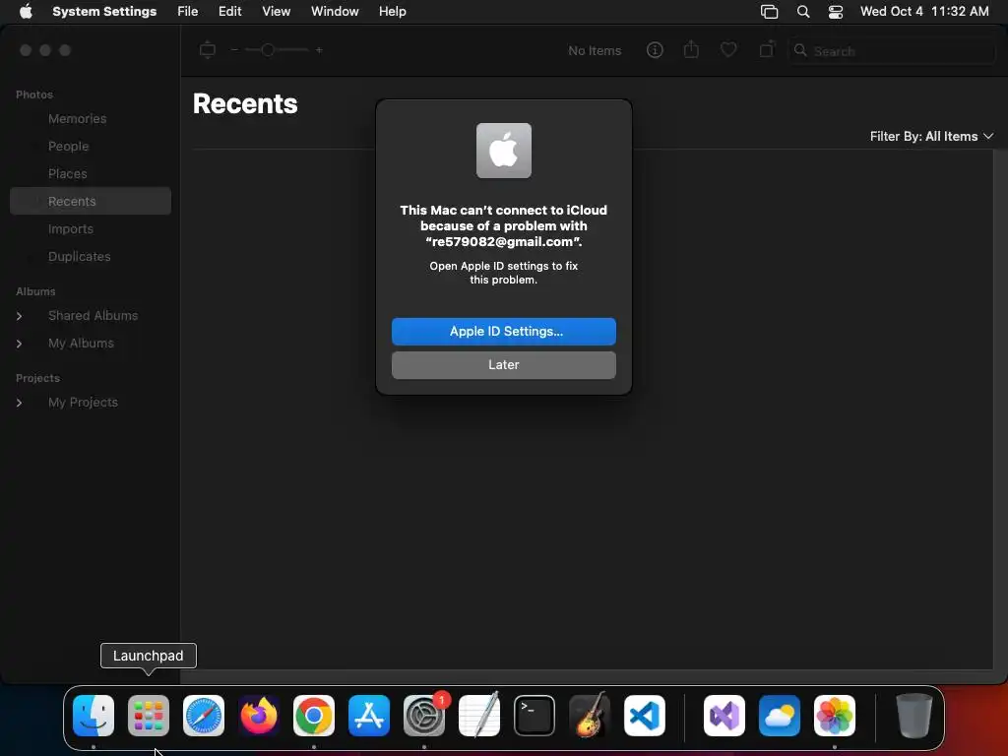This screenshot has height=756, width=1008.
Task: Expand My Projects in sidebar
Action: [20, 403]
